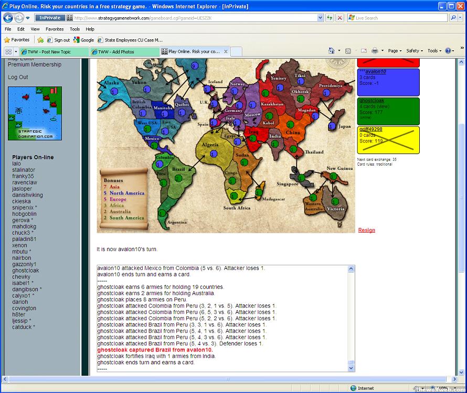Click the Print icon

[x=375, y=51]
